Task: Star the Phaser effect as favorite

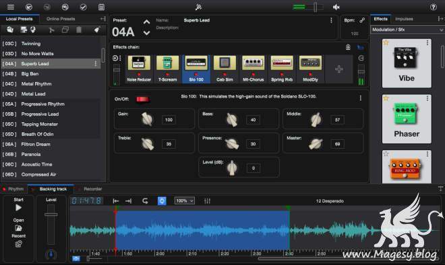Action: (386, 98)
